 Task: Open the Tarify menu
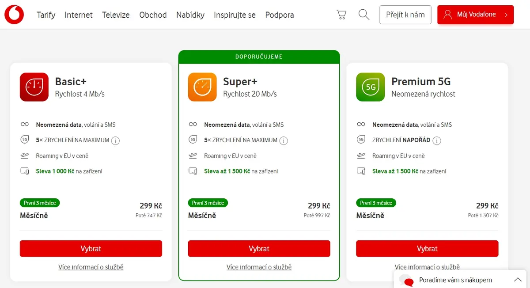click(46, 15)
